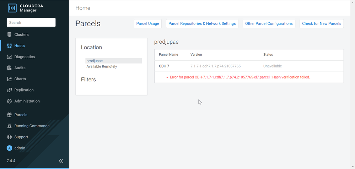The image size is (355, 169).
Task: Click the Hosts sidebar icon
Action: [9, 46]
